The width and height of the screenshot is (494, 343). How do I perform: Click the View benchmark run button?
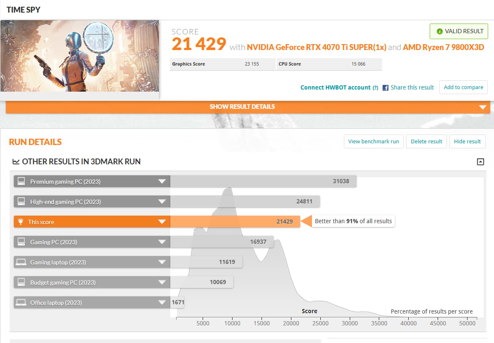373,141
